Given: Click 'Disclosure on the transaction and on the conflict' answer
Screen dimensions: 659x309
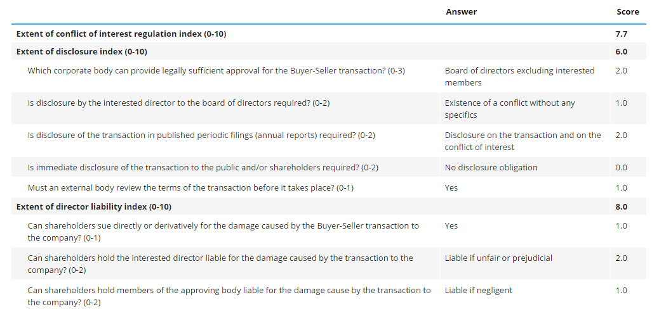Looking at the screenshot, I should point(523,141).
